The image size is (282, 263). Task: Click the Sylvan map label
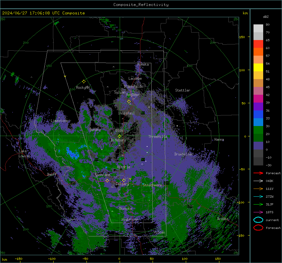pyautogui.click(x=120, y=92)
